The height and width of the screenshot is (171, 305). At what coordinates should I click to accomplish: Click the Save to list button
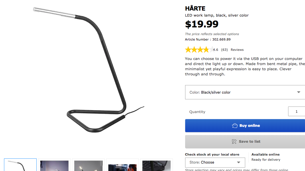[245, 142]
